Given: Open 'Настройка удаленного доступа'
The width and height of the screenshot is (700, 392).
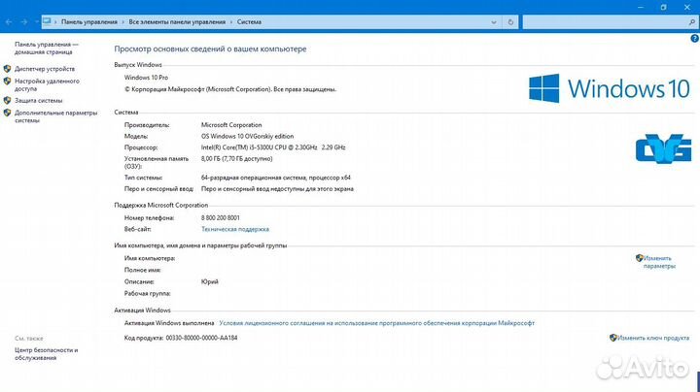Looking at the screenshot, I should pos(47,84).
